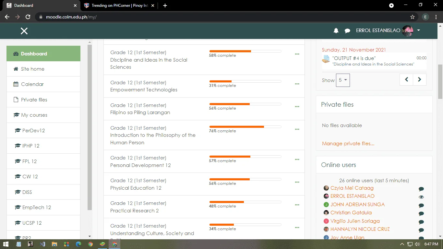Message JOHN ADREIAN SUNGA chat icon

421,206
